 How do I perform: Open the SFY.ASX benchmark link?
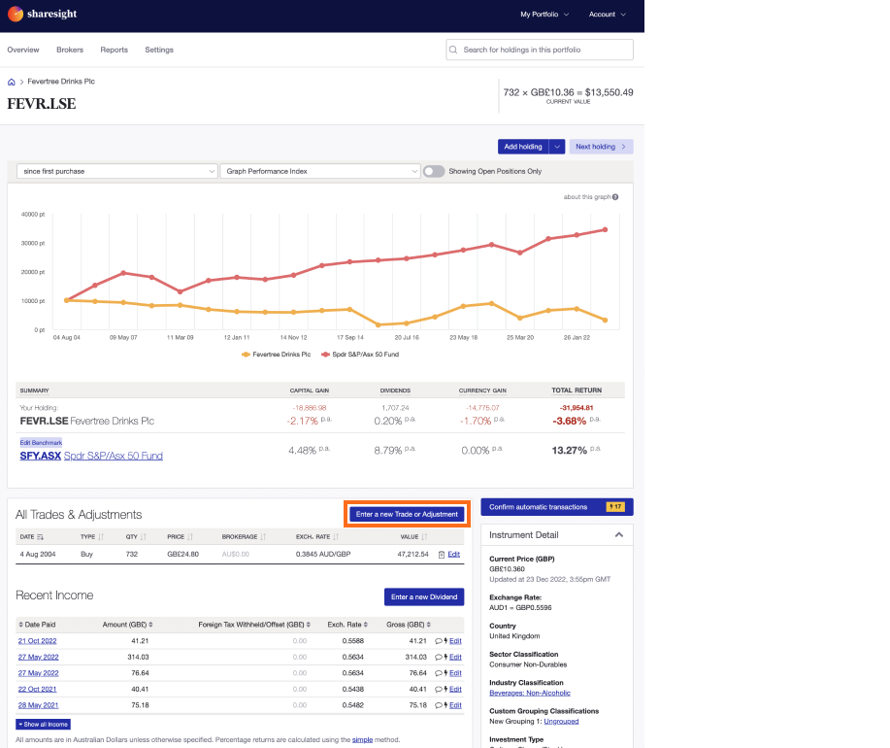[41, 456]
